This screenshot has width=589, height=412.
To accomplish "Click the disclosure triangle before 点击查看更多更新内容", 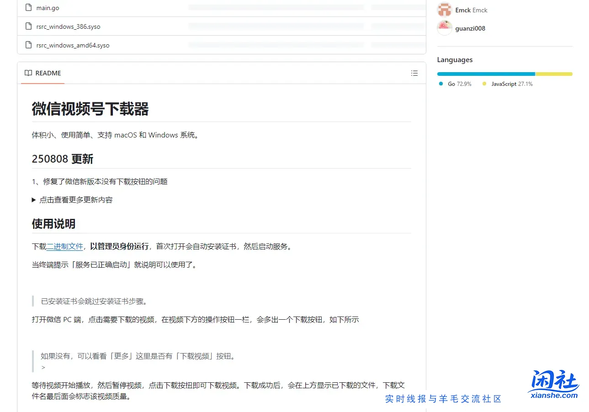I will (33, 200).
